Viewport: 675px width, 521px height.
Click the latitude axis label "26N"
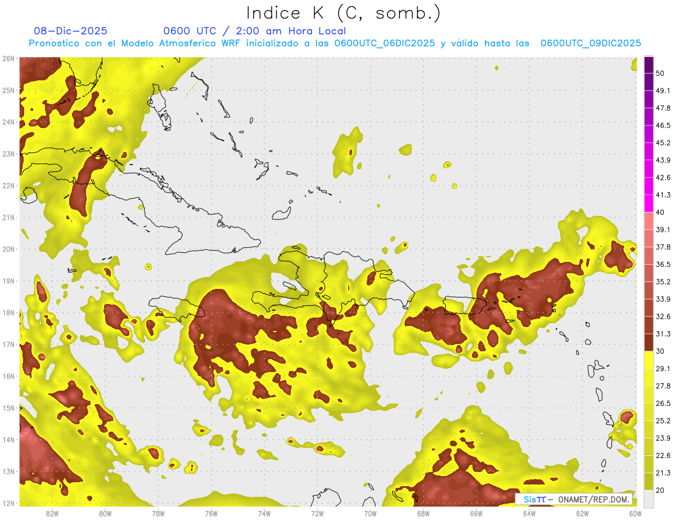(x=8, y=58)
